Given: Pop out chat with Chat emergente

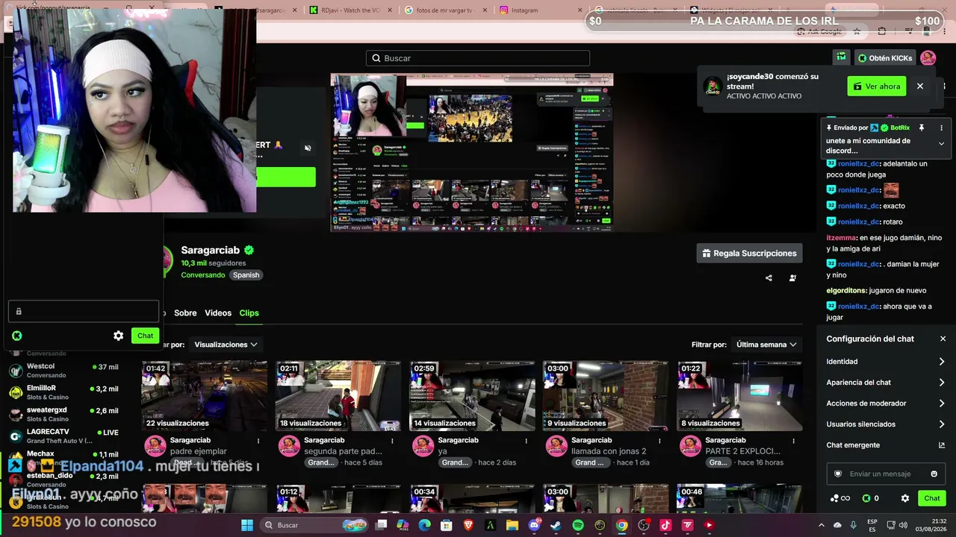Looking at the screenshot, I should tap(885, 445).
